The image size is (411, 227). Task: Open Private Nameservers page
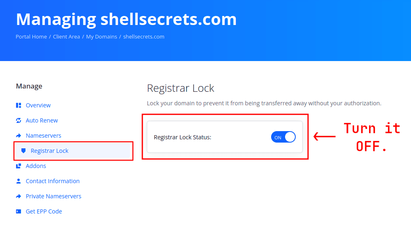[53, 196]
